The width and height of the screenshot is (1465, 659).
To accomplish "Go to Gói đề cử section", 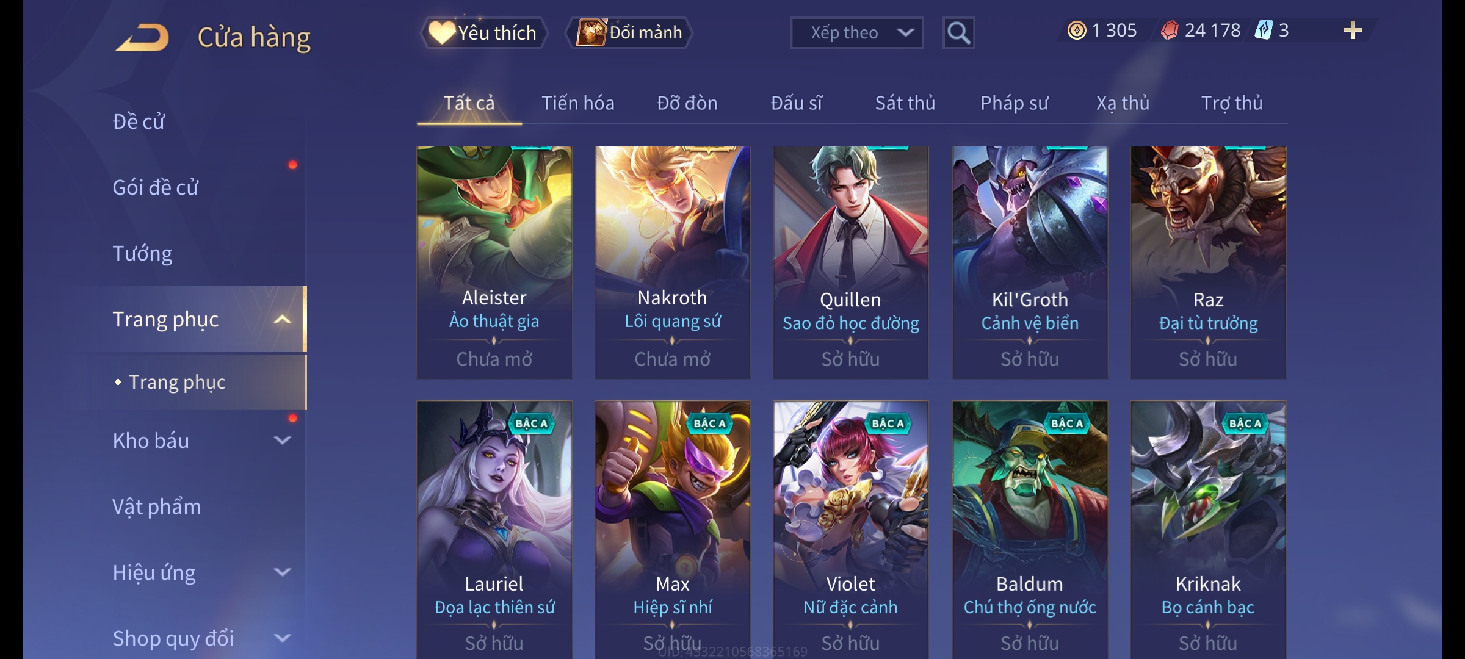I will click(156, 187).
